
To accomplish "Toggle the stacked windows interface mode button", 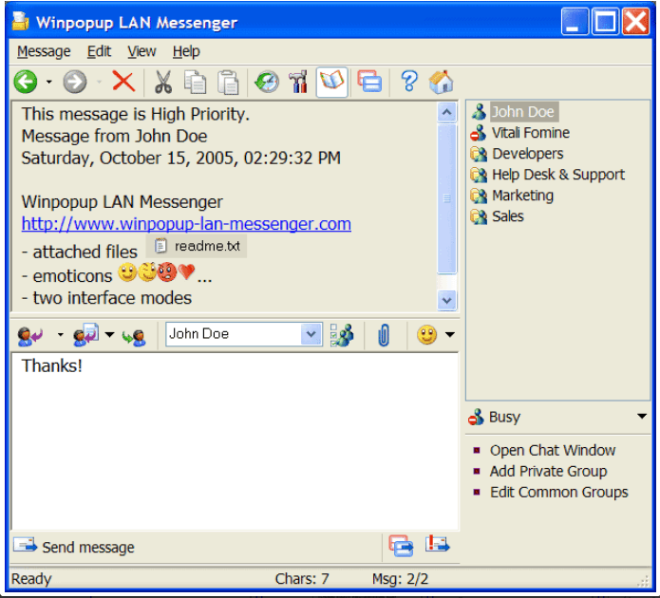I will tap(369, 83).
